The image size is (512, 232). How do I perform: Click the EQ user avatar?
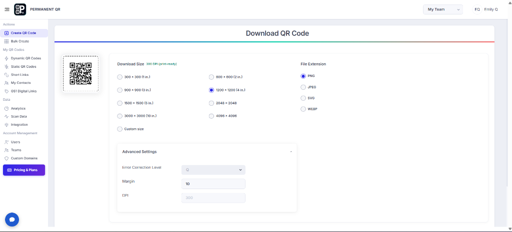(477, 9)
